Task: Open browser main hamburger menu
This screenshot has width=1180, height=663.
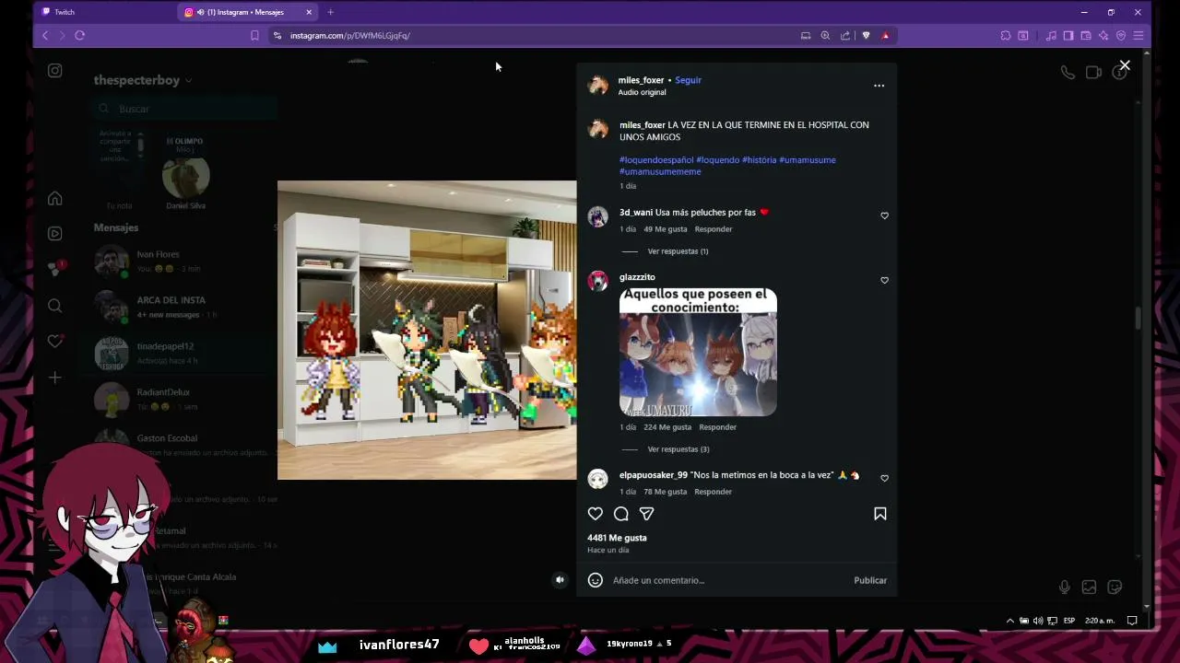Action: pos(1139,35)
